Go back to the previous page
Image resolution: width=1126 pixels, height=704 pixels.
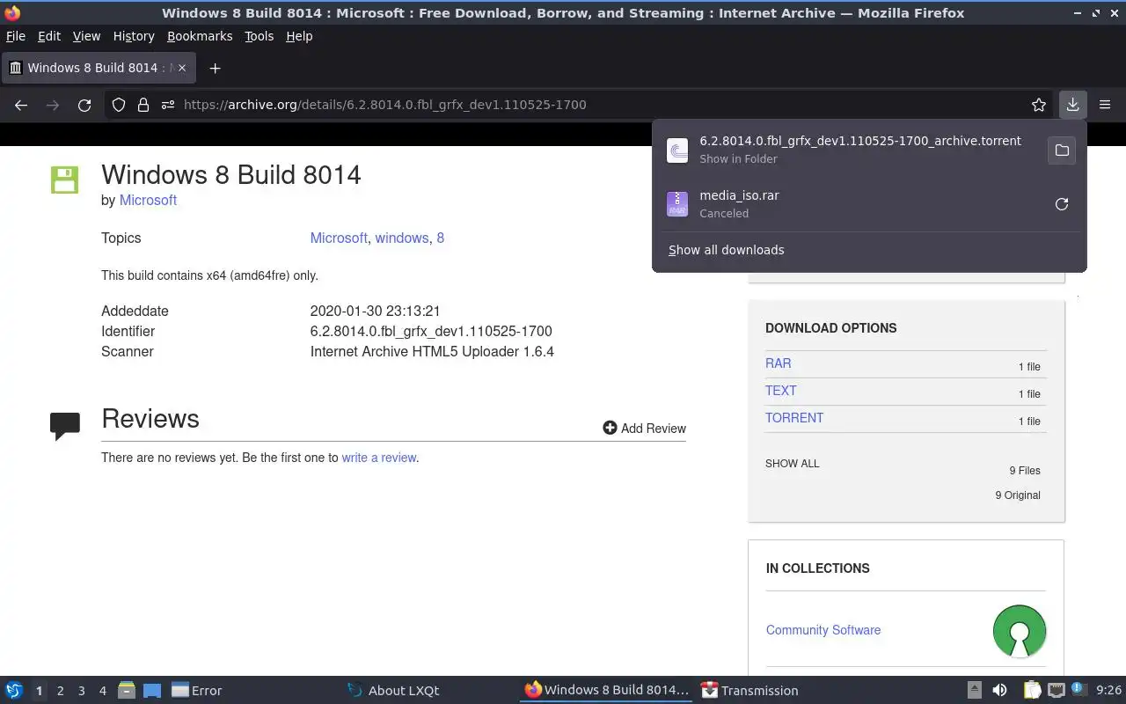click(x=21, y=105)
